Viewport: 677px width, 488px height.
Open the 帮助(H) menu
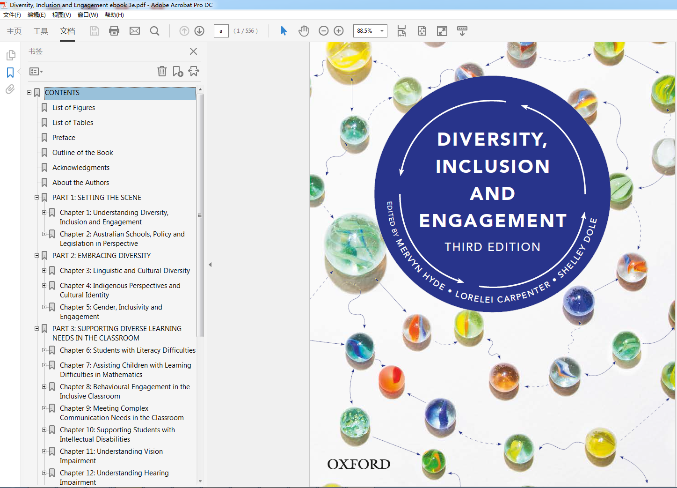coord(114,15)
